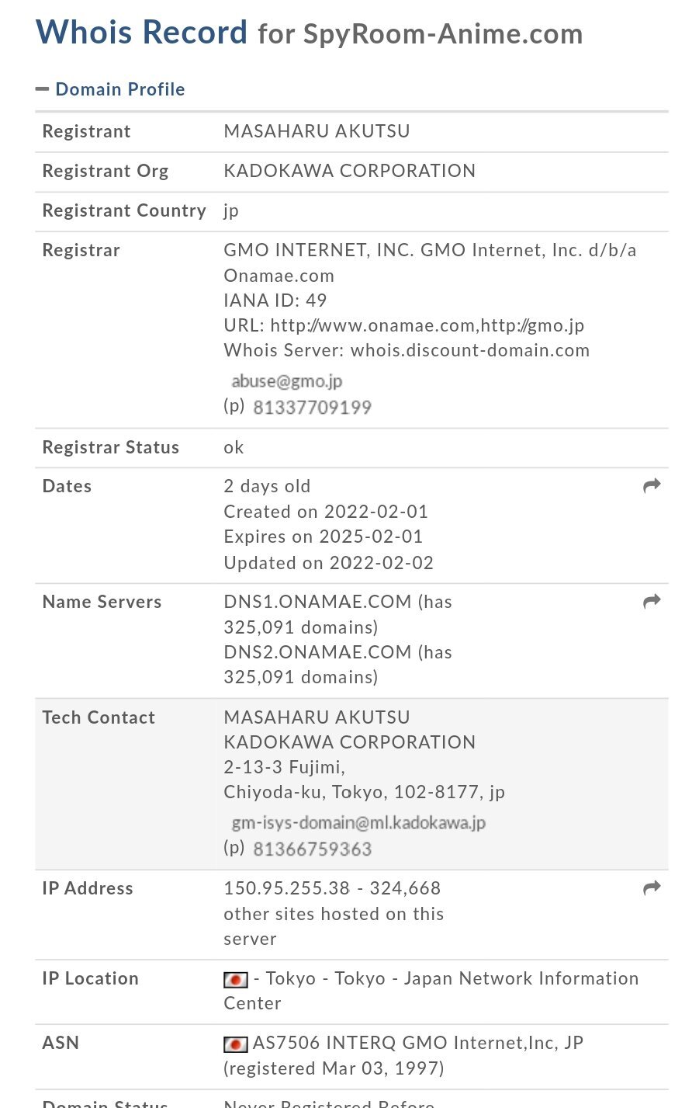Click registrant name MASAHARU AKUTSU
Screen dimensions: 699x1108
pos(317,131)
